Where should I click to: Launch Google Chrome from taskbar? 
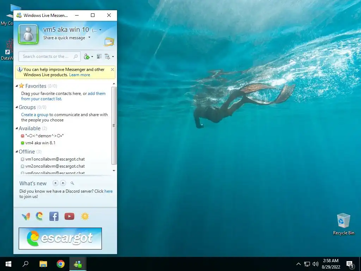(61, 264)
